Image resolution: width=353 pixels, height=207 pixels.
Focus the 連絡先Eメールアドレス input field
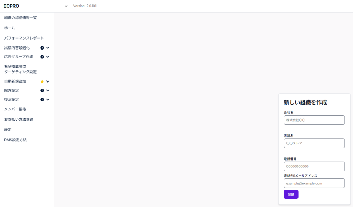(314, 183)
